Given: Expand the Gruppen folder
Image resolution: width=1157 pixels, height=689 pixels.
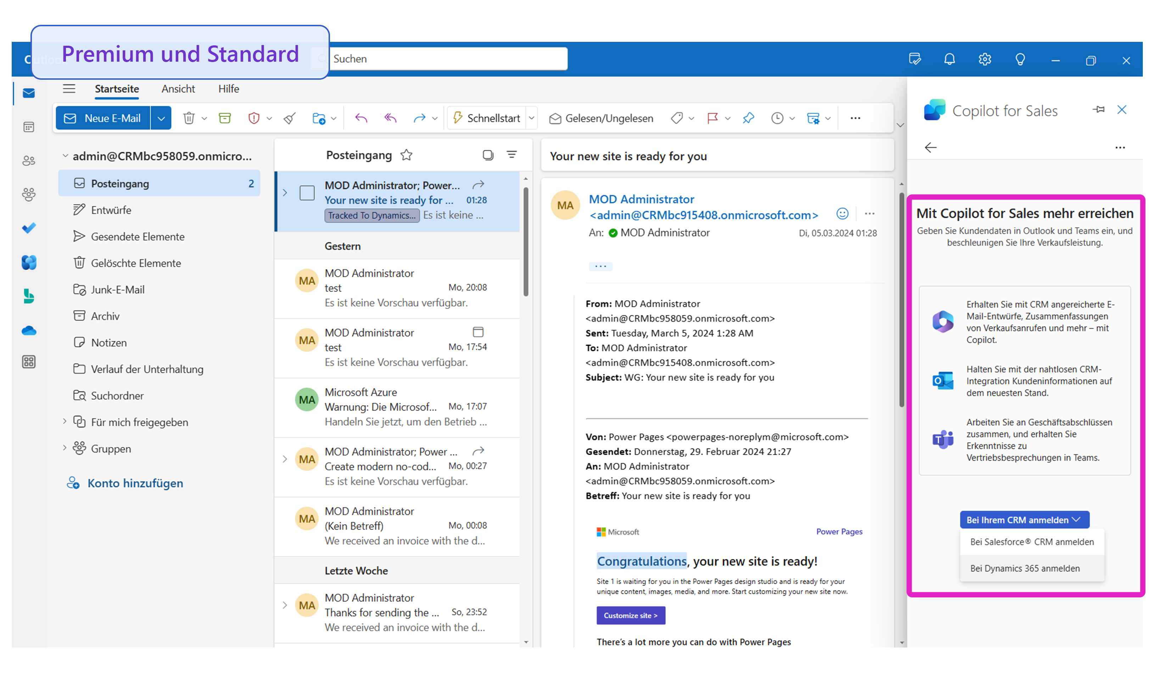Looking at the screenshot, I should 65,448.
